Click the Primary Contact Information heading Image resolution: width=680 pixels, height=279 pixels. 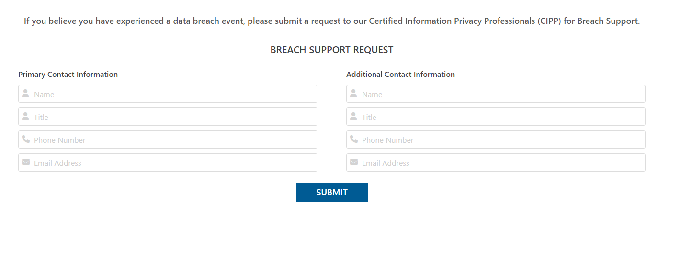click(68, 74)
